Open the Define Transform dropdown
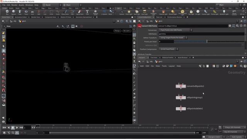This screenshot has height=139, width=247. (173, 38)
